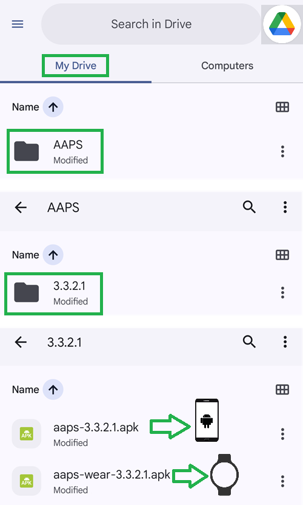Viewport: 303px width, 505px height.
Task: Go back from the AAPS folder screen
Action: coord(21,207)
